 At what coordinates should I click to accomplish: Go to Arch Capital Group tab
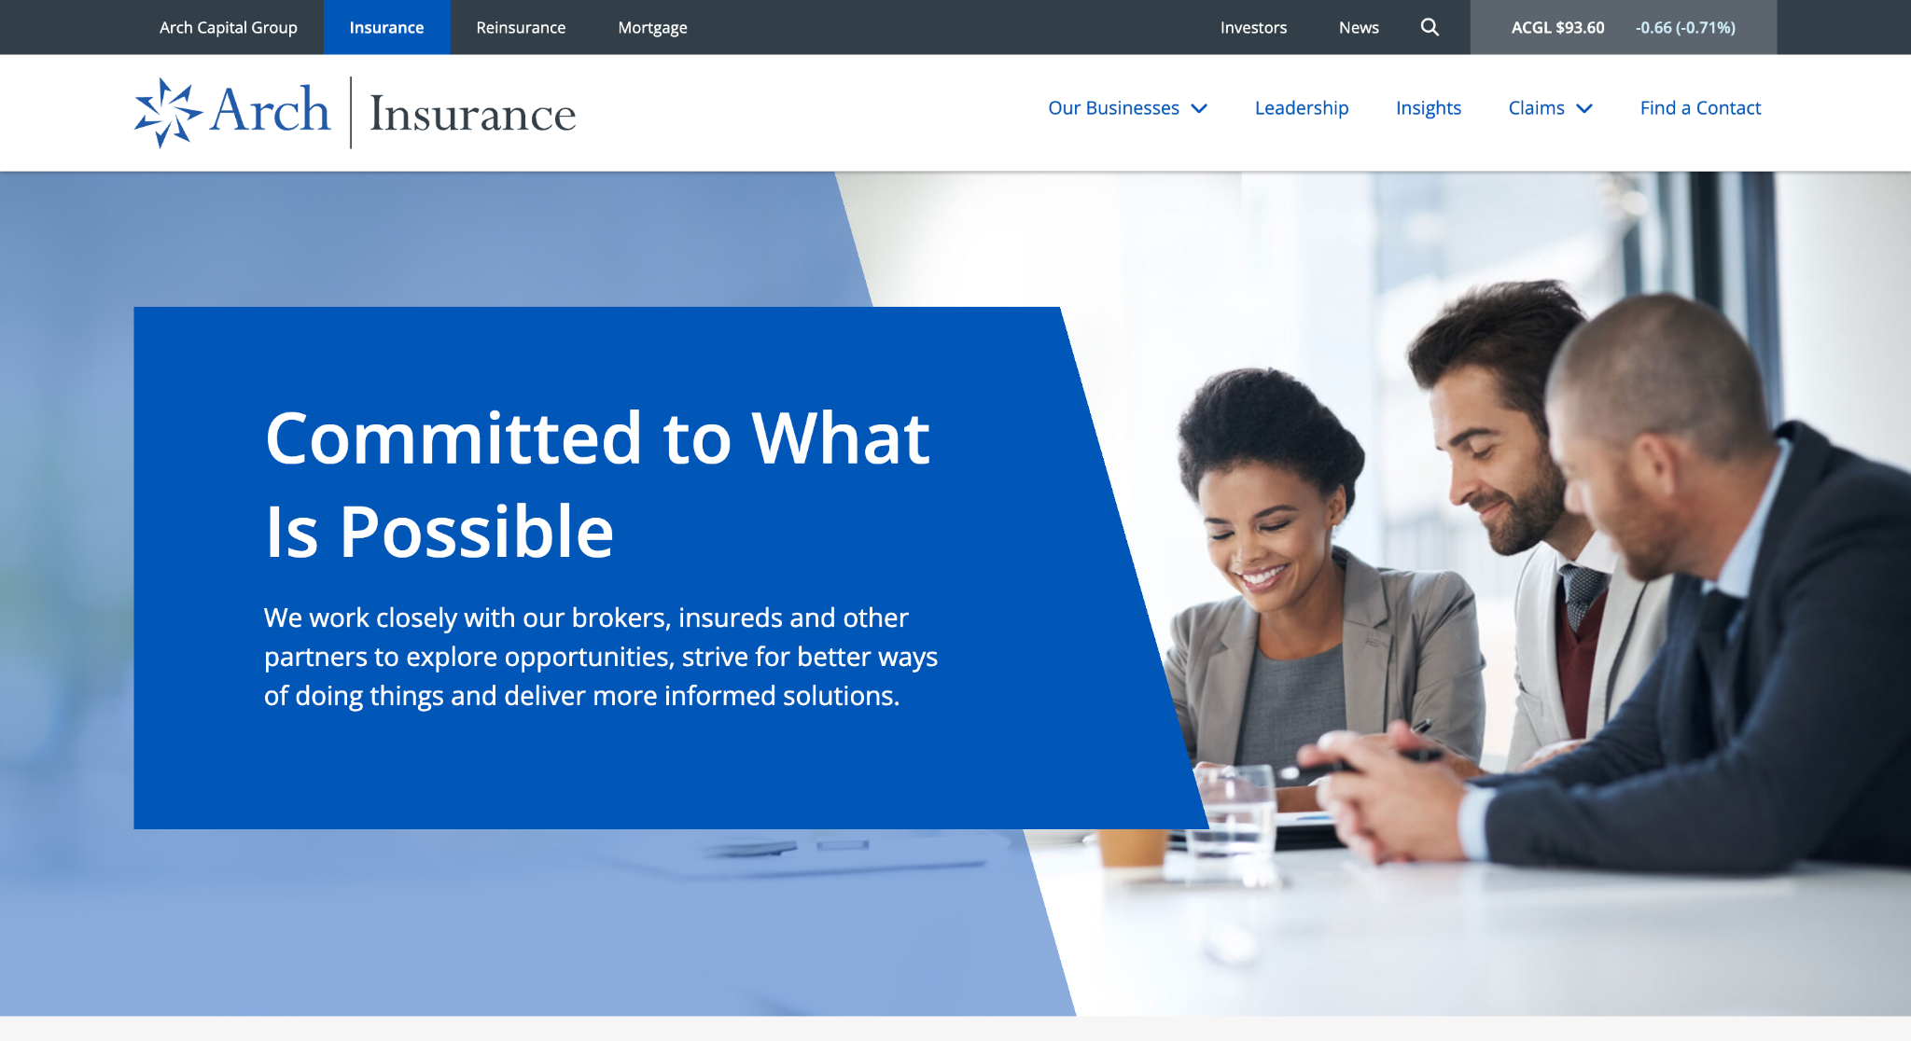(228, 27)
